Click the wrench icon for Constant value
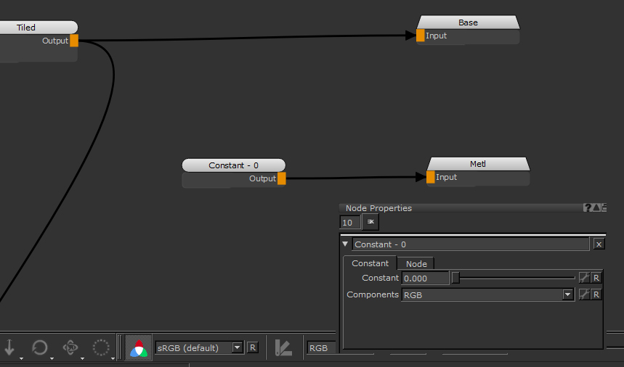This screenshot has width=624, height=367. pyautogui.click(x=583, y=278)
